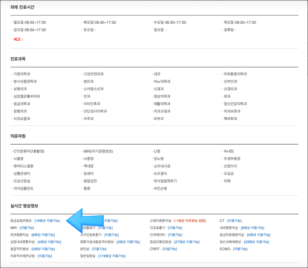This screenshot has height=268, width=308.
Task: Click the 응급실일반병상 19병상 이용가능 link
Action: click(47, 221)
